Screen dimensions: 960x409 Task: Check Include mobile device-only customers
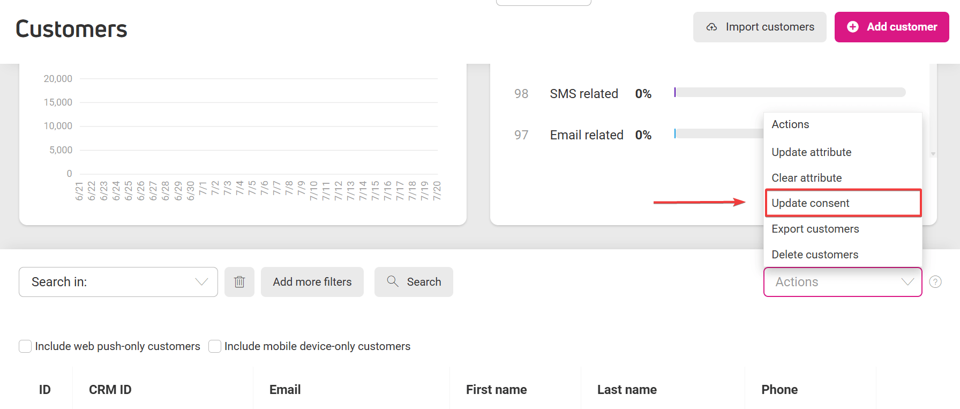[x=215, y=346]
